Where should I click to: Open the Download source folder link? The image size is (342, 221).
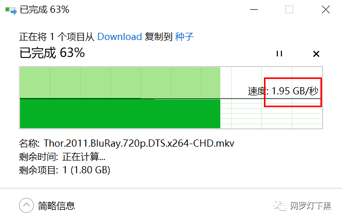click(x=120, y=36)
